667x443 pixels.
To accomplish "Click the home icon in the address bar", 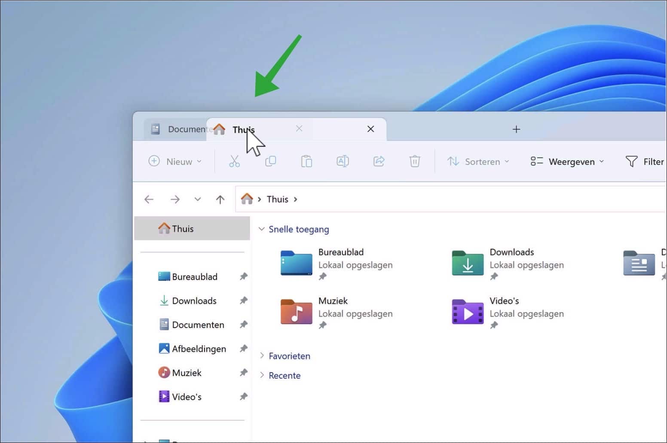I will (x=247, y=199).
